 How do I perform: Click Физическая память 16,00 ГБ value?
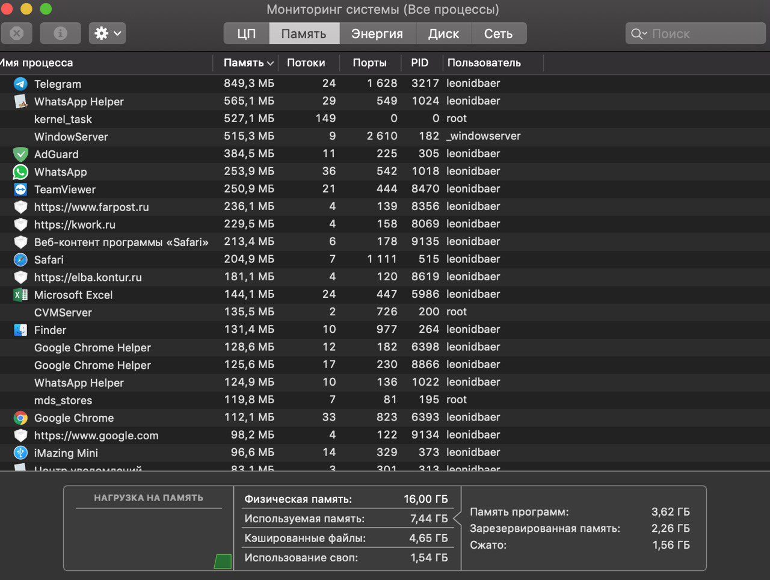(x=426, y=499)
